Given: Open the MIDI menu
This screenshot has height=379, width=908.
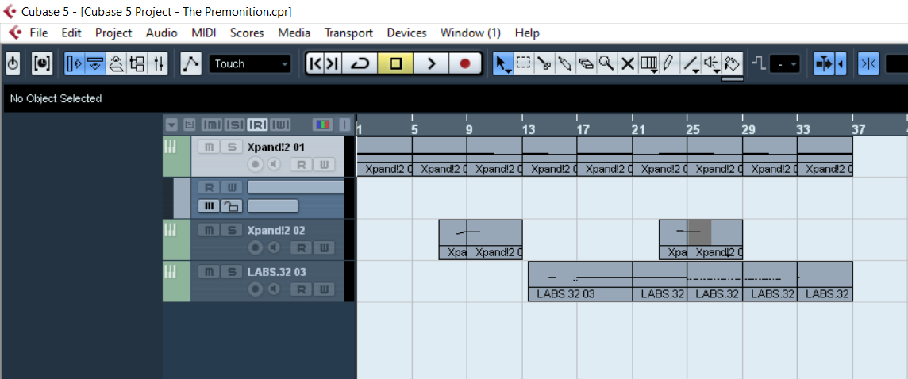Looking at the screenshot, I should 204,33.
